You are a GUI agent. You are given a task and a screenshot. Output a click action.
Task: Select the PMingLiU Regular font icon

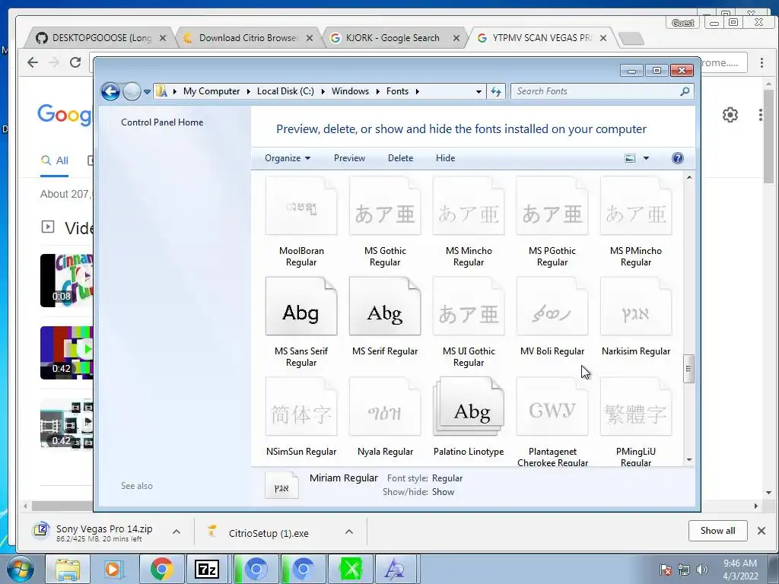click(x=636, y=407)
